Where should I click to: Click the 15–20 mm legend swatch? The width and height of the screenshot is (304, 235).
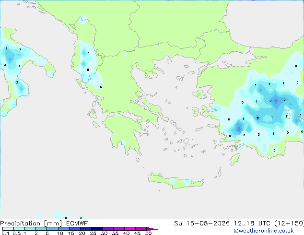point(75,229)
